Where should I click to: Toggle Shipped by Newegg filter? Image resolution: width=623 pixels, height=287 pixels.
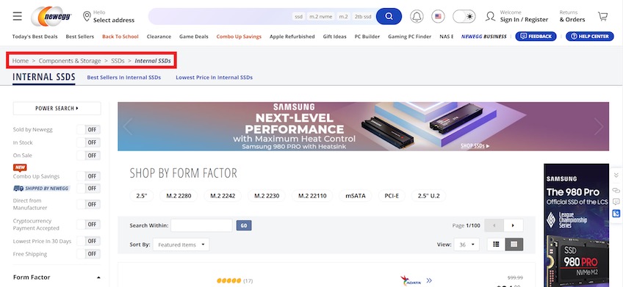click(89, 188)
